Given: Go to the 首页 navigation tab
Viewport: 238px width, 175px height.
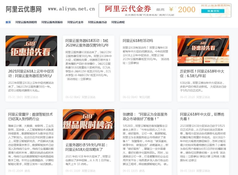Looking at the screenshot, I should click(8, 22).
